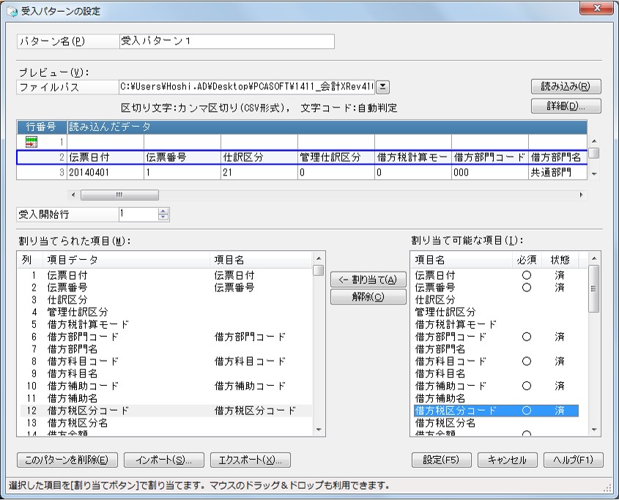Click the start-row marker icon in row 1
The width and height of the screenshot is (619, 500).
(x=31, y=142)
